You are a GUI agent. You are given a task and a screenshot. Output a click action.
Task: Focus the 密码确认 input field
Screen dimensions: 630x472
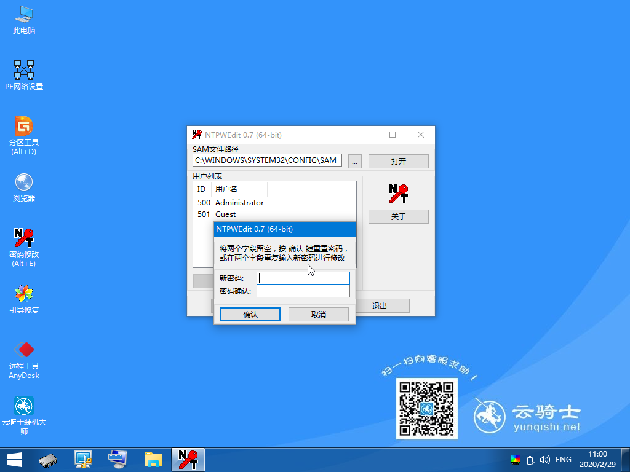pyautogui.click(x=303, y=291)
